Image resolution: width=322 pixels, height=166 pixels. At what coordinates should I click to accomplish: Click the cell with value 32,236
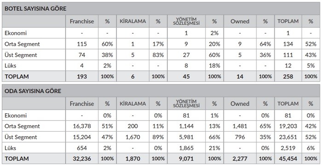(x=82, y=159)
